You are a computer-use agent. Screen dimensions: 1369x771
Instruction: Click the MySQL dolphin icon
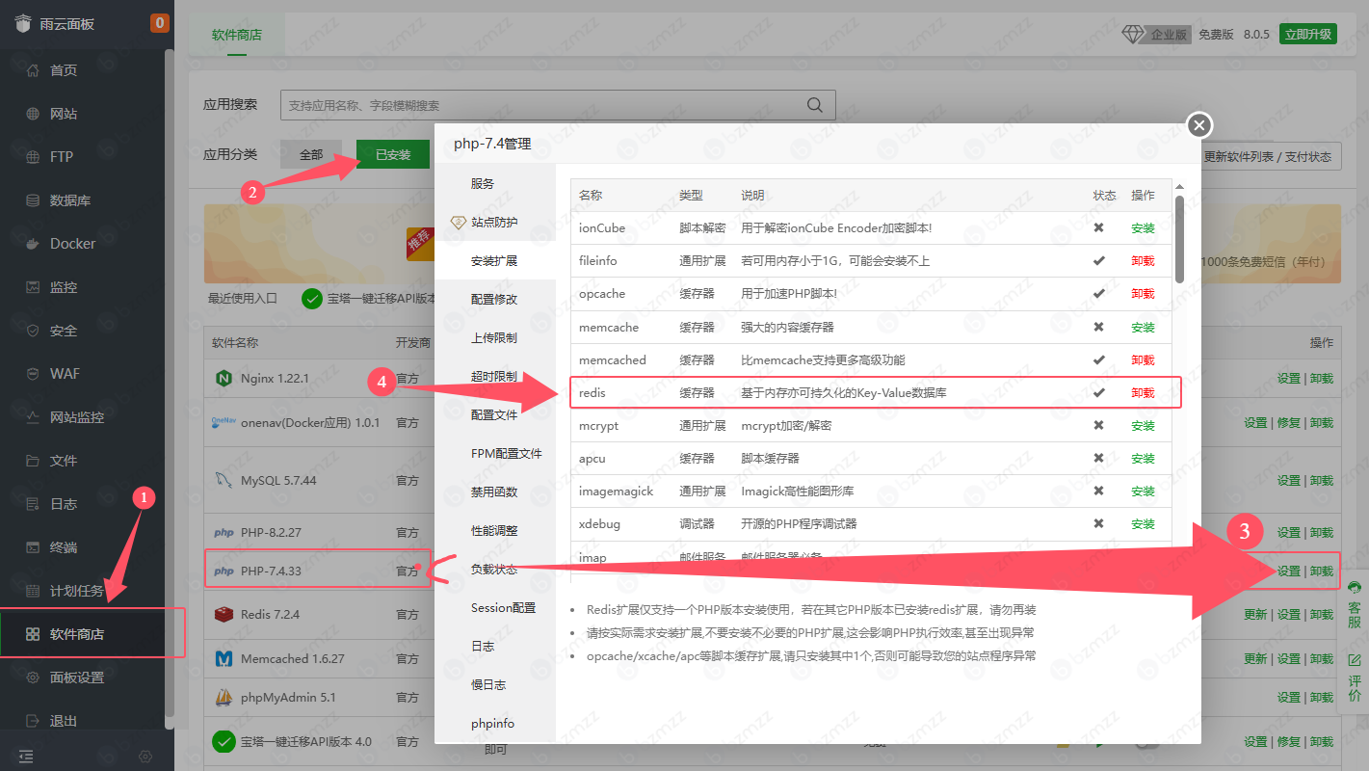pos(224,479)
